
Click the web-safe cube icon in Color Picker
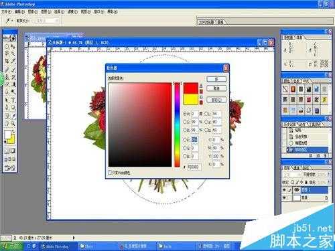click(x=201, y=97)
